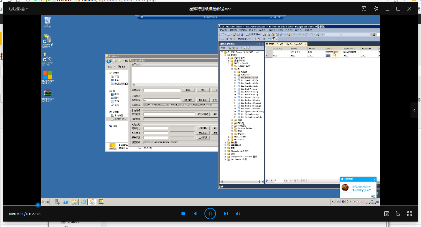
Task: Click the SSMS open file toolbar icon
Action: [x=234, y=34]
